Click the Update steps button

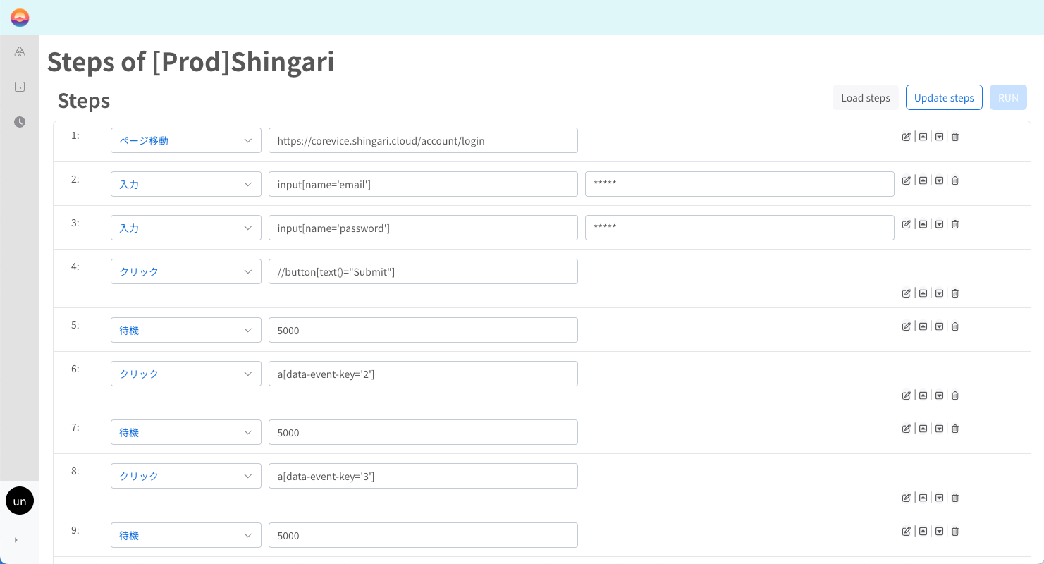[x=944, y=98]
